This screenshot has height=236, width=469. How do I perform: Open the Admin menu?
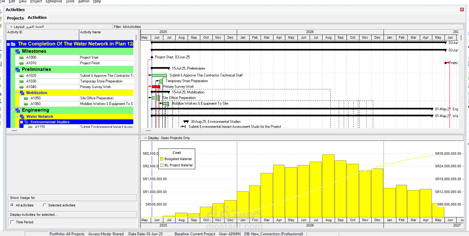(84, 2)
